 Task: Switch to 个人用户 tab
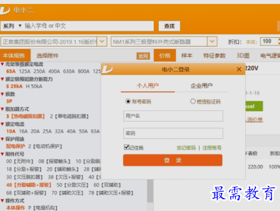pyautogui.click(x=148, y=86)
